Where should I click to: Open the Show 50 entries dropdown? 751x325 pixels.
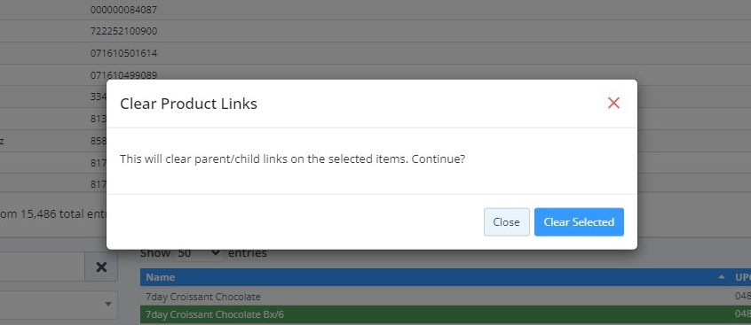coord(199,253)
